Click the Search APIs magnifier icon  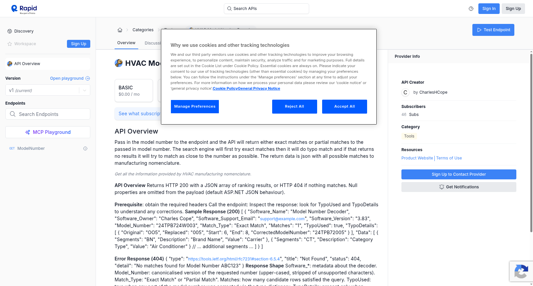coord(229,9)
